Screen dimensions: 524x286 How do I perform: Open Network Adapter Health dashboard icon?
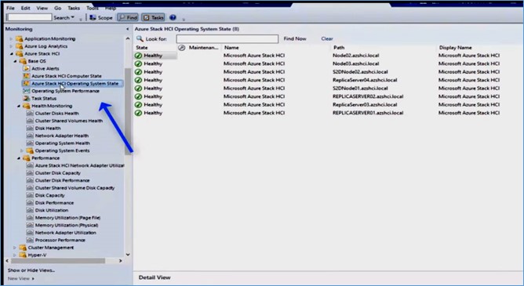[x=30, y=136]
